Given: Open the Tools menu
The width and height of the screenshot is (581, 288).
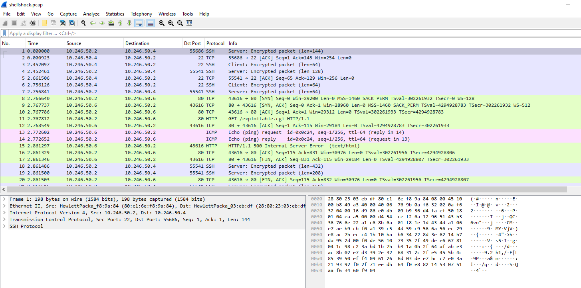Looking at the screenshot, I should pos(188,14).
